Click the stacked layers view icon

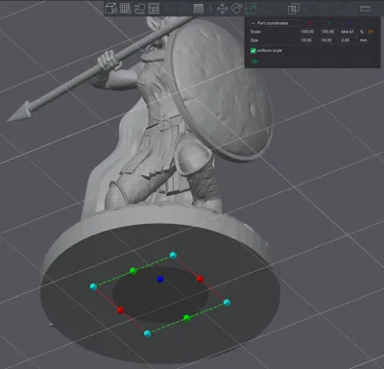point(199,9)
